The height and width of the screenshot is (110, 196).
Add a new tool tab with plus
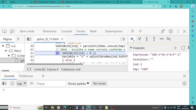point(140,31)
